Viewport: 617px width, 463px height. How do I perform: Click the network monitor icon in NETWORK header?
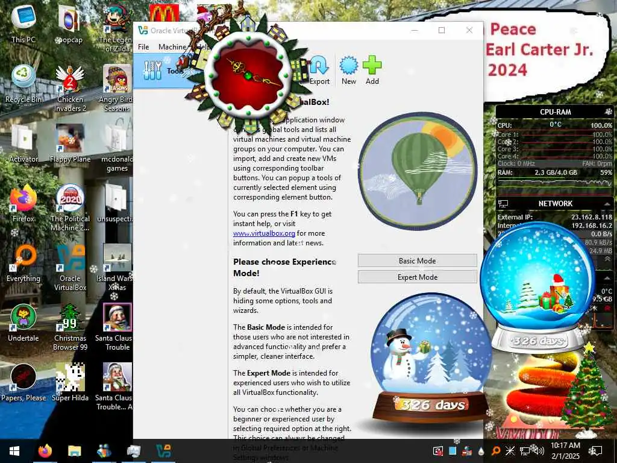click(503, 204)
